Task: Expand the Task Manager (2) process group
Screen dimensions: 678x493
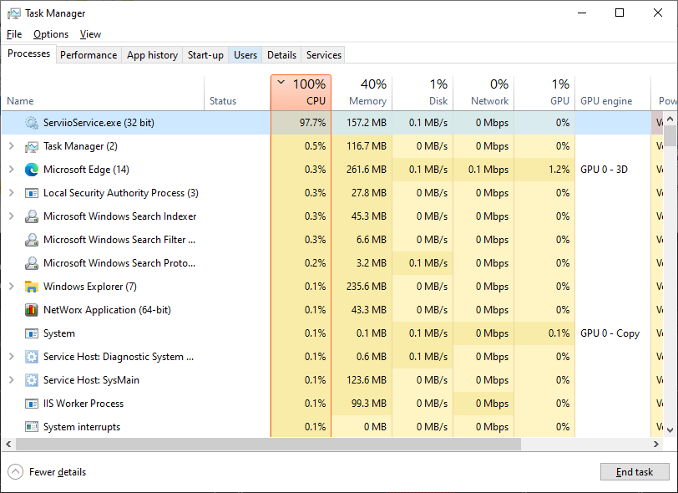Action: coord(11,146)
